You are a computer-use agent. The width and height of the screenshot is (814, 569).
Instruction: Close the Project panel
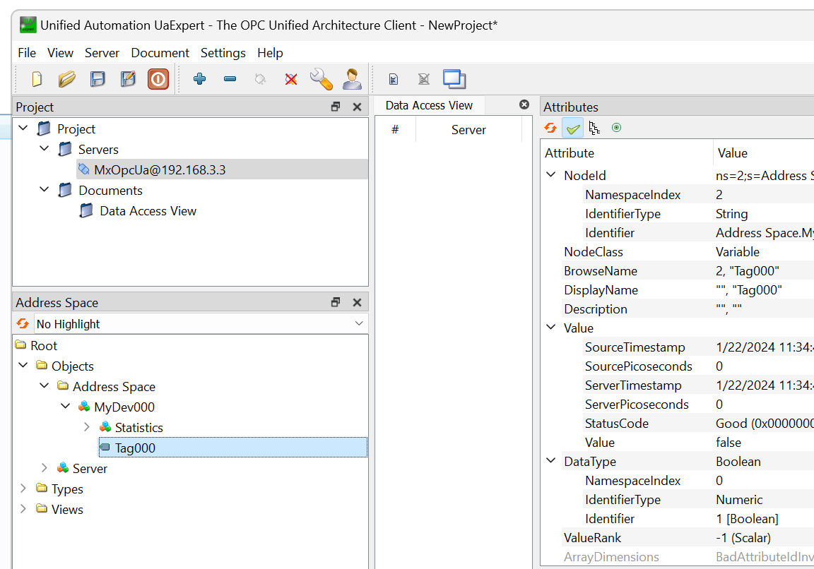click(357, 107)
